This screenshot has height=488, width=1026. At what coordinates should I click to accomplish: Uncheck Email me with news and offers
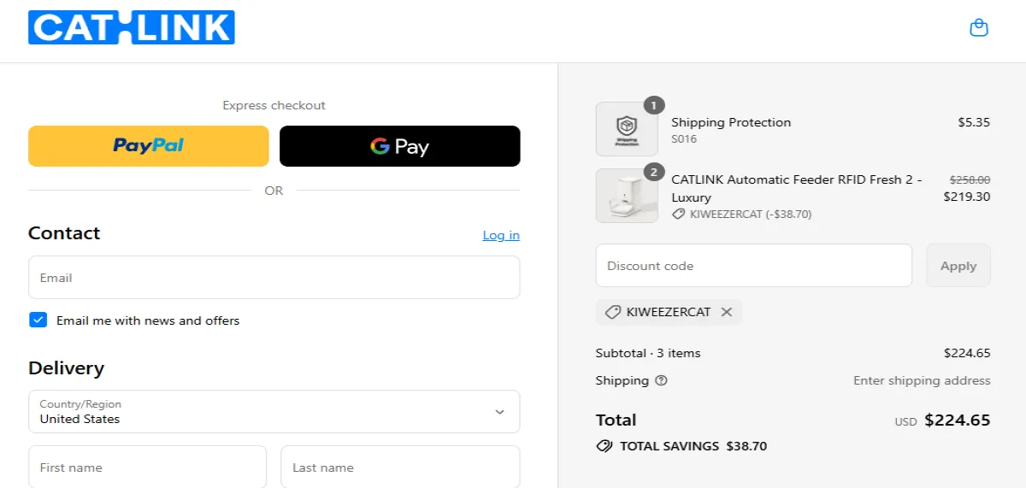pos(38,320)
